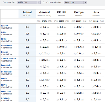Open the Exness broker link
The image size is (105, 102).
[x=4, y=52]
